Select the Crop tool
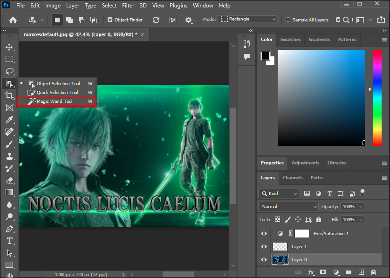The image size is (390, 278). (x=9, y=95)
